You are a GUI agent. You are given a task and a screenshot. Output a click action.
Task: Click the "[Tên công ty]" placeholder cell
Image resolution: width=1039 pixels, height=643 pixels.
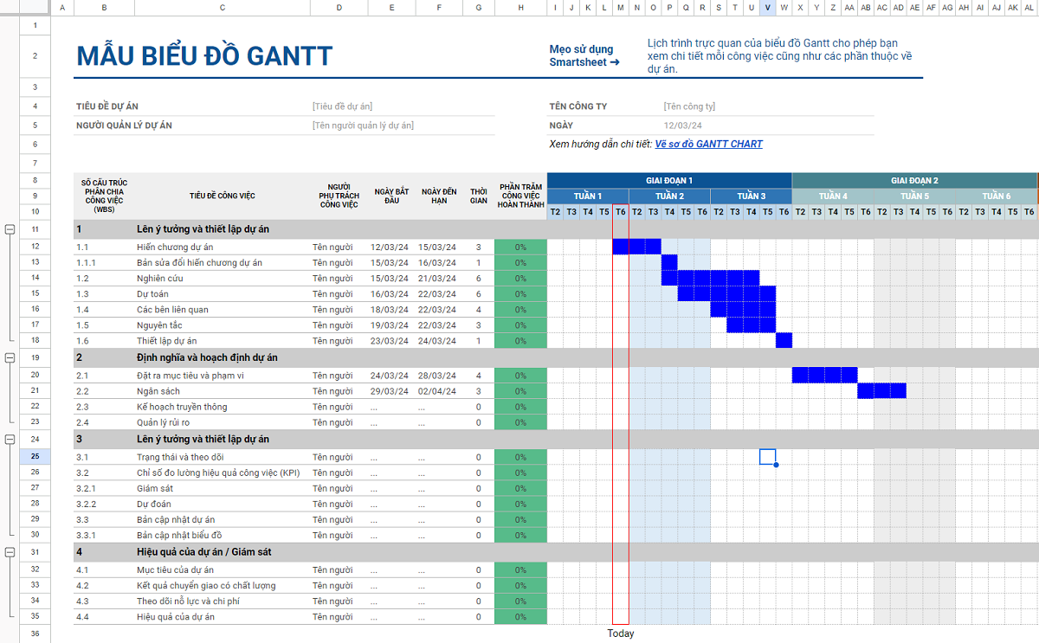pos(689,106)
